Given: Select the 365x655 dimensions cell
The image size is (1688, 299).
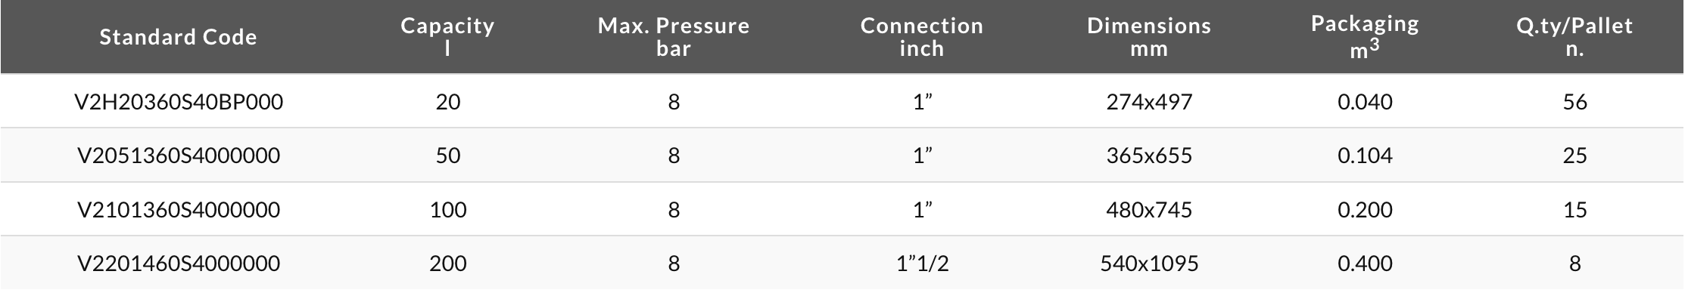Looking at the screenshot, I should pos(1149,156).
